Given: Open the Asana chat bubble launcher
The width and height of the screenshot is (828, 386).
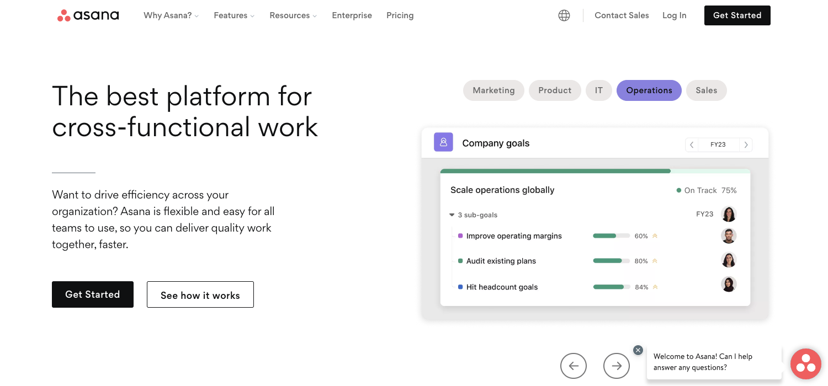Looking at the screenshot, I should (806, 364).
